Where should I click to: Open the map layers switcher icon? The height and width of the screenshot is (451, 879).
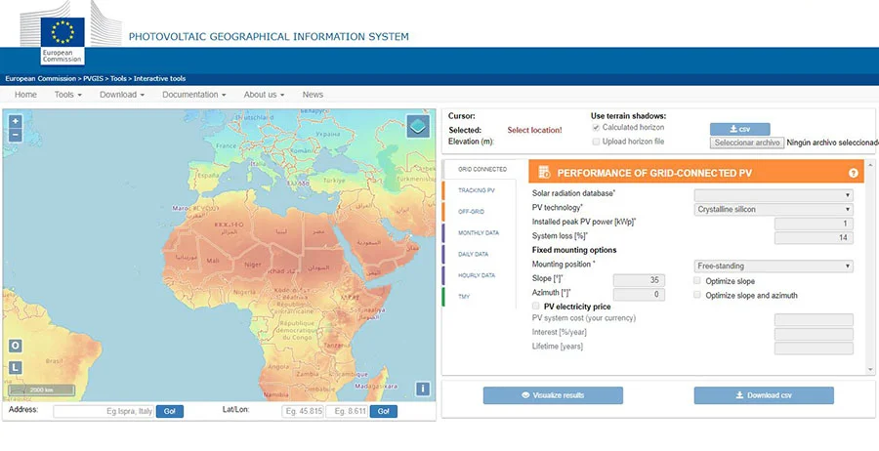418,127
